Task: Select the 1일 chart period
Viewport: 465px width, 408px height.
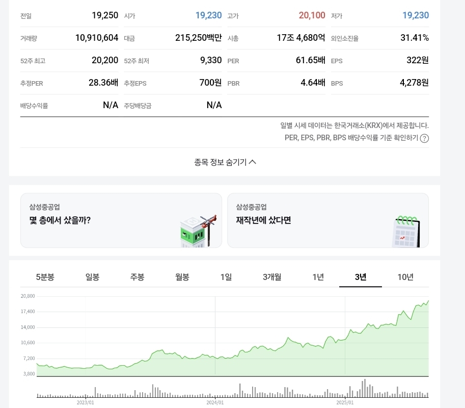Action: pyautogui.click(x=226, y=277)
